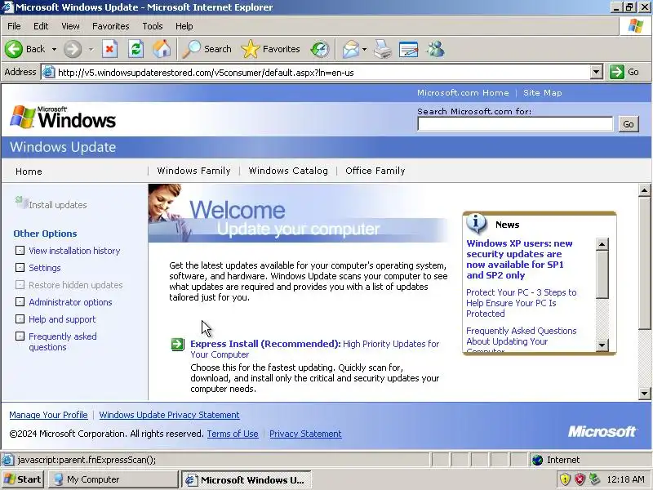Click the News information icon
The width and height of the screenshot is (653, 490).
[477, 223]
